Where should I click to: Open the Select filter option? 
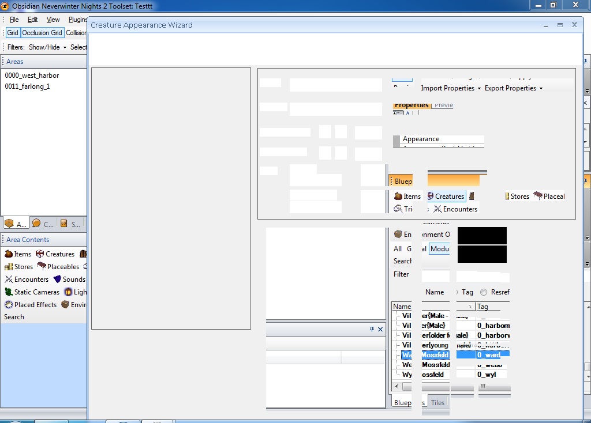pyautogui.click(x=78, y=47)
